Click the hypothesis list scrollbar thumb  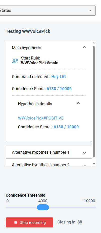[x=94, y=102]
